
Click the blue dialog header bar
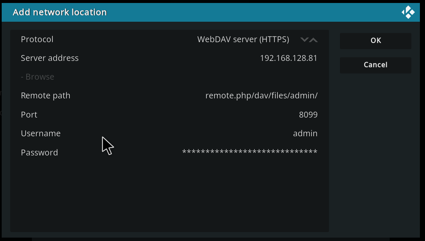pyautogui.click(x=211, y=12)
